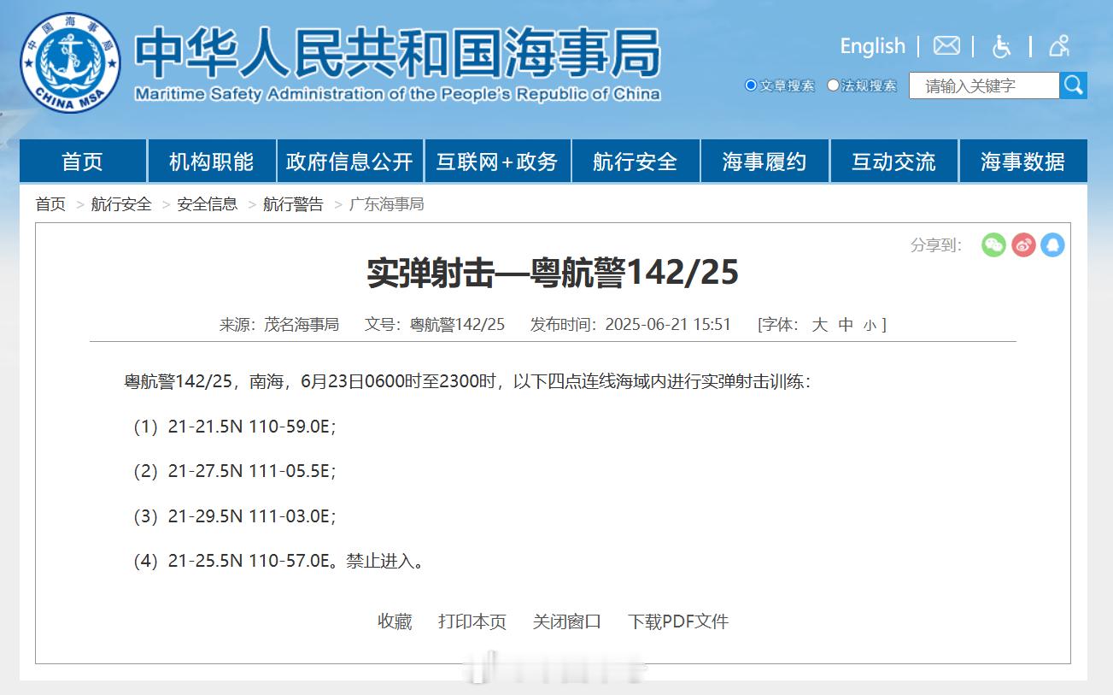
Task: Click the document number 粤航警142/25 in metadata
Action: point(458,325)
